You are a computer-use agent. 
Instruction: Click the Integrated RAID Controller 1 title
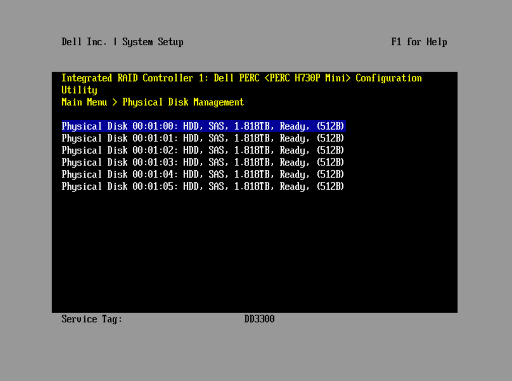[132, 78]
